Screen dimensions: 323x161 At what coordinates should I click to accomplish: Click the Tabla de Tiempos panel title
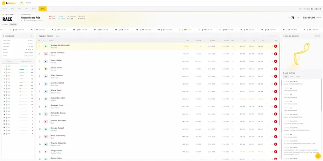pos(46,36)
